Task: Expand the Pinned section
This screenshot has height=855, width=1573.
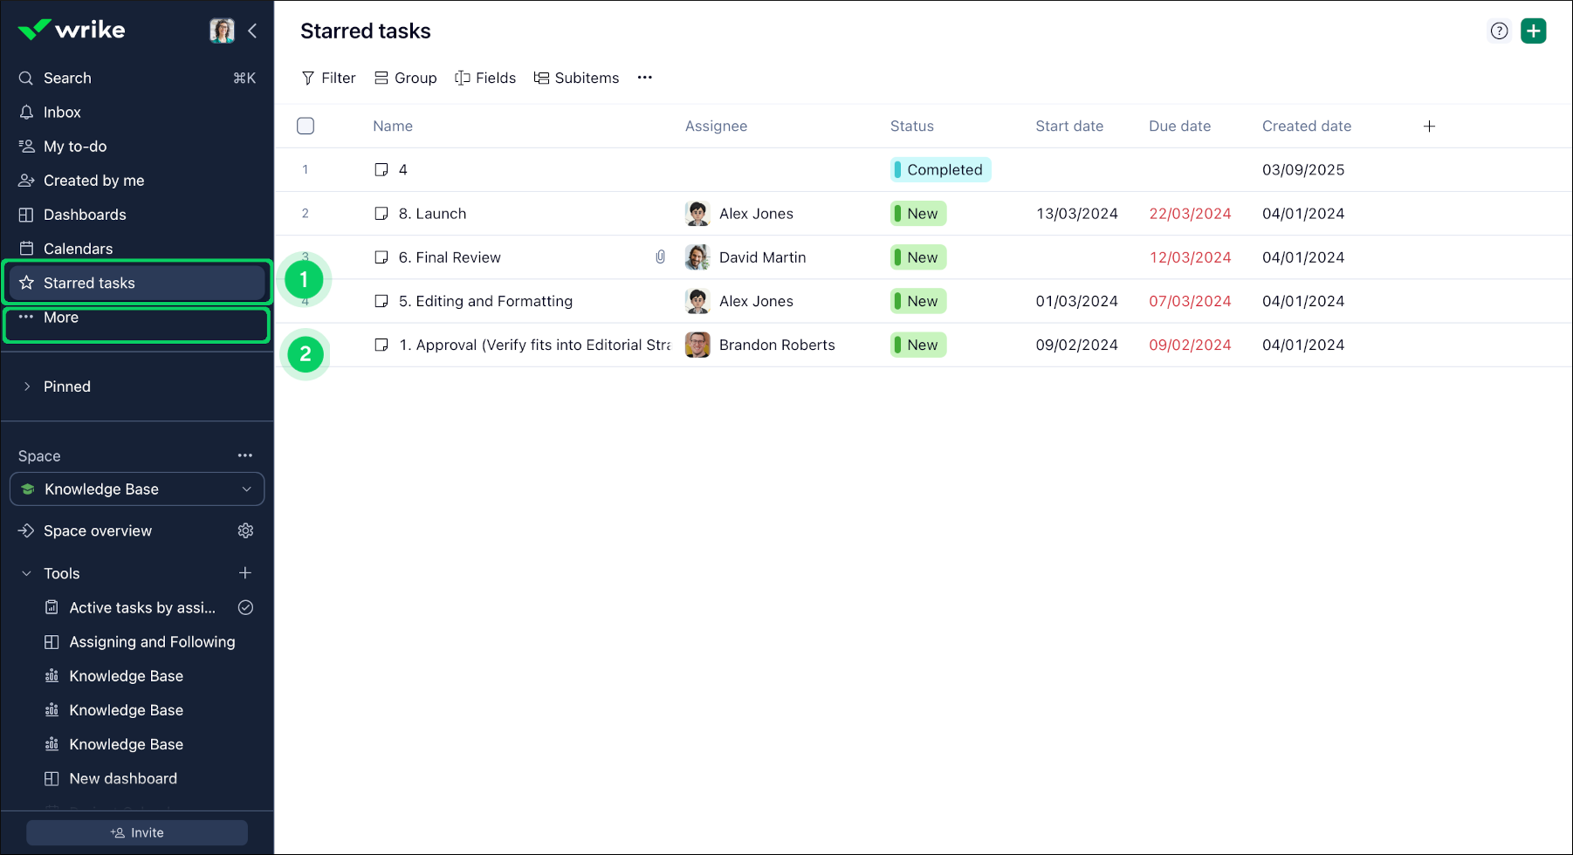Action: pos(27,386)
